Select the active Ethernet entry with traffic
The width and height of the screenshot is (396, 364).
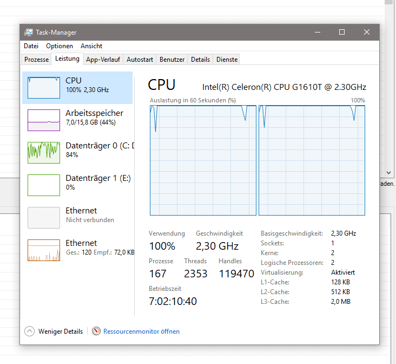click(77, 250)
